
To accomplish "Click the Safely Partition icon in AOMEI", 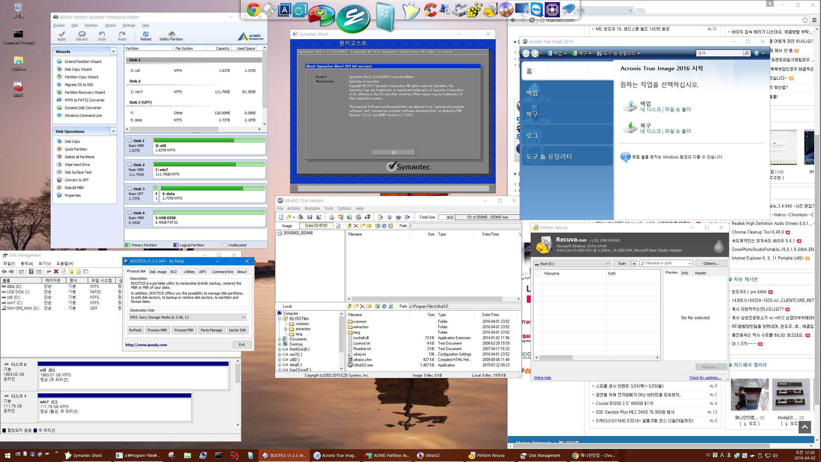I will 171,36.
